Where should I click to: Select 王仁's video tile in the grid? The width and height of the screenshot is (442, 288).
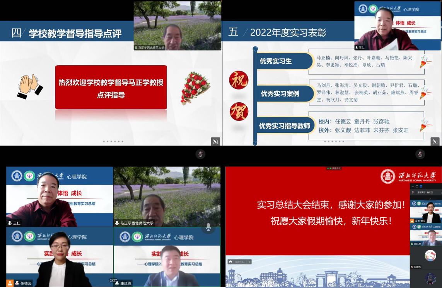(x=60, y=197)
